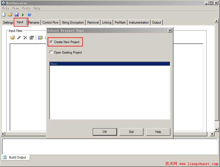Click horizontal scrollbar right arrow

pyautogui.click(x=212, y=134)
